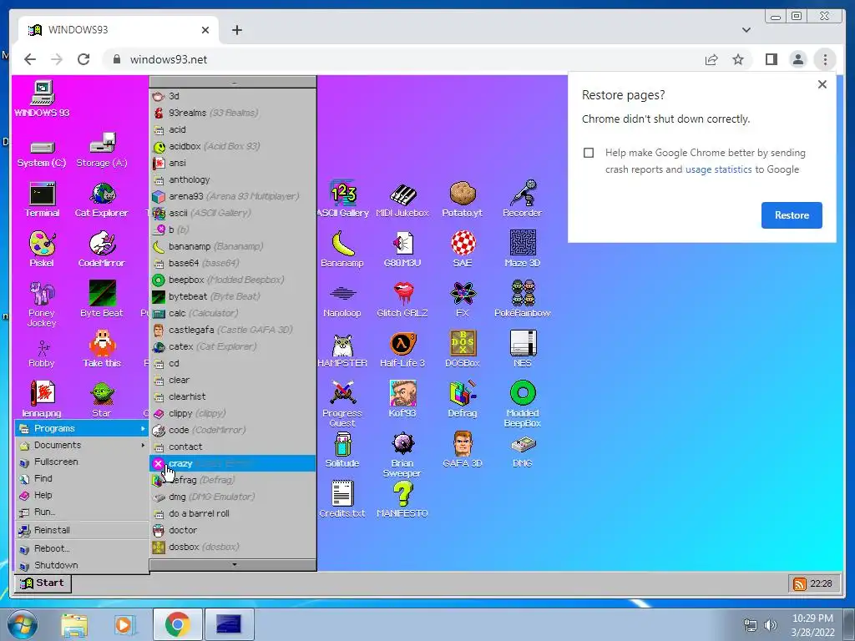855x641 pixels.
Task: Click the programs list scroll-up arrow
Action: click(234, 83)
